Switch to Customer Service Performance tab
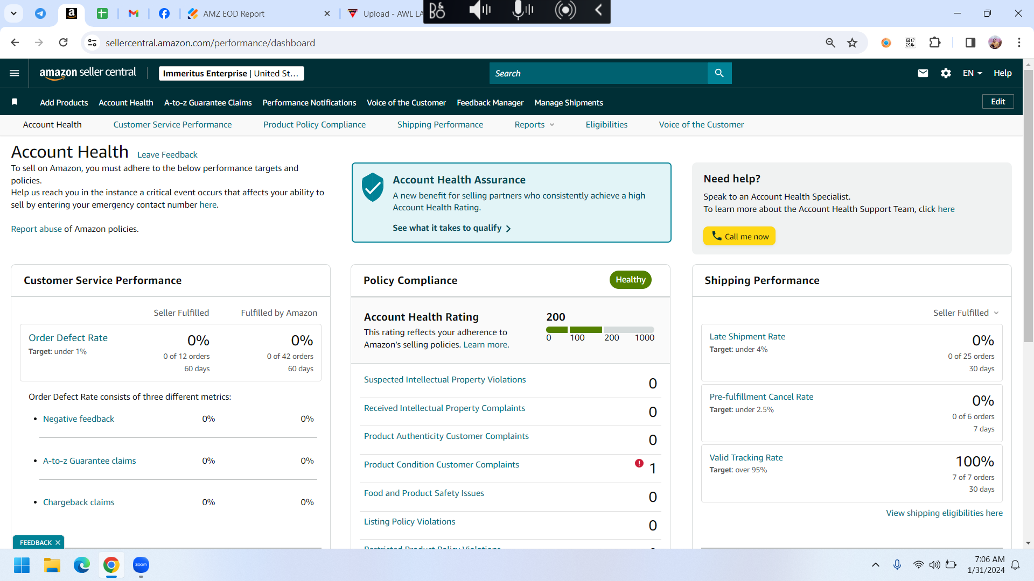1034x581 pixels. [172, 125]
